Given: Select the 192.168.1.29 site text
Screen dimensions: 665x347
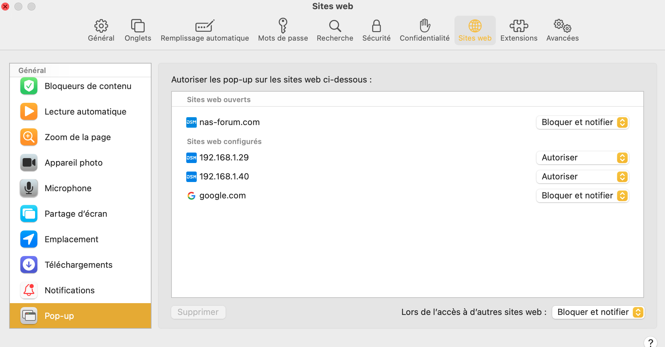Looking at the screenshot, I should tap(224, 157).
